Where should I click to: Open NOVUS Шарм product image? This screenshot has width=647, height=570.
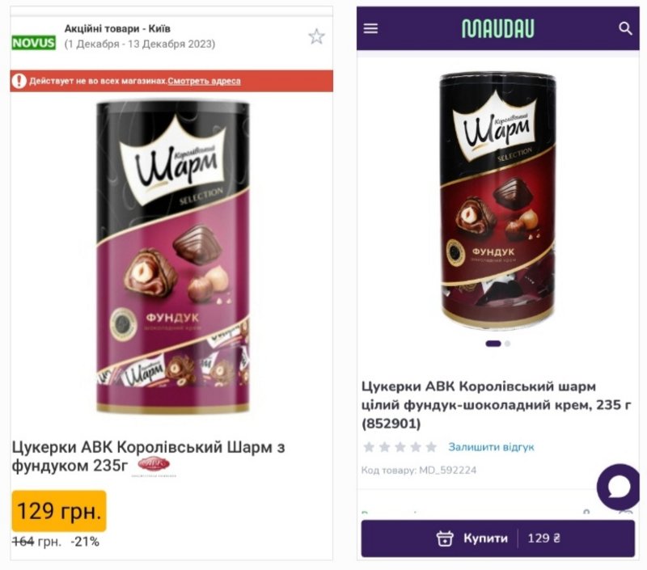[x=172, y=257]
